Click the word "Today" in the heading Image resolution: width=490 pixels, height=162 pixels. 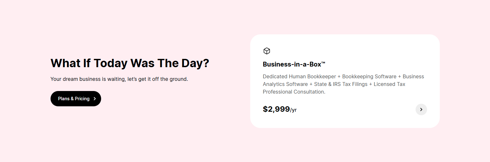[110, 63]
